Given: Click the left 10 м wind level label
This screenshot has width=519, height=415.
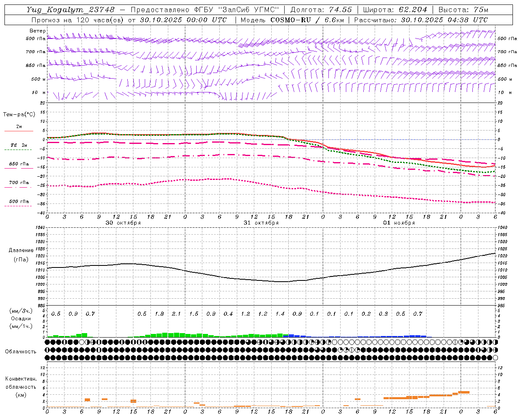Looking at the screenshot, I should [x=38, y=92].
